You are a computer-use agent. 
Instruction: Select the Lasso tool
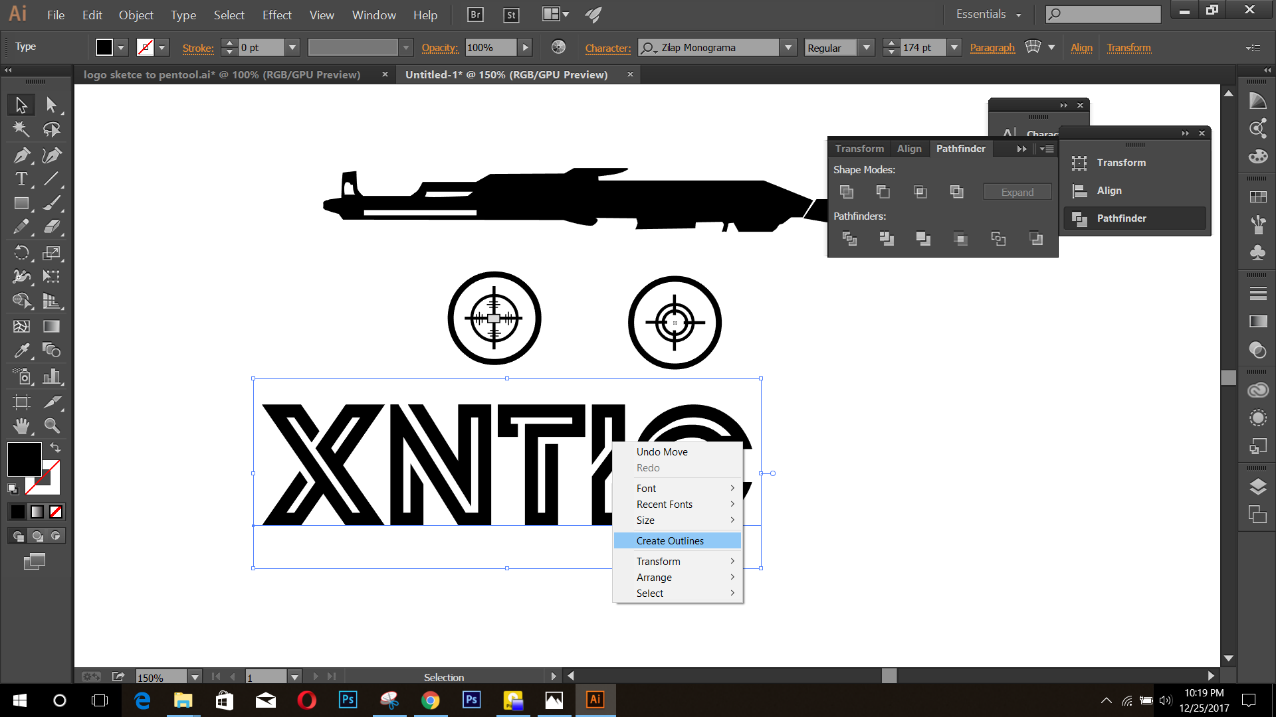pyautogui.click(x=51, y=129)
